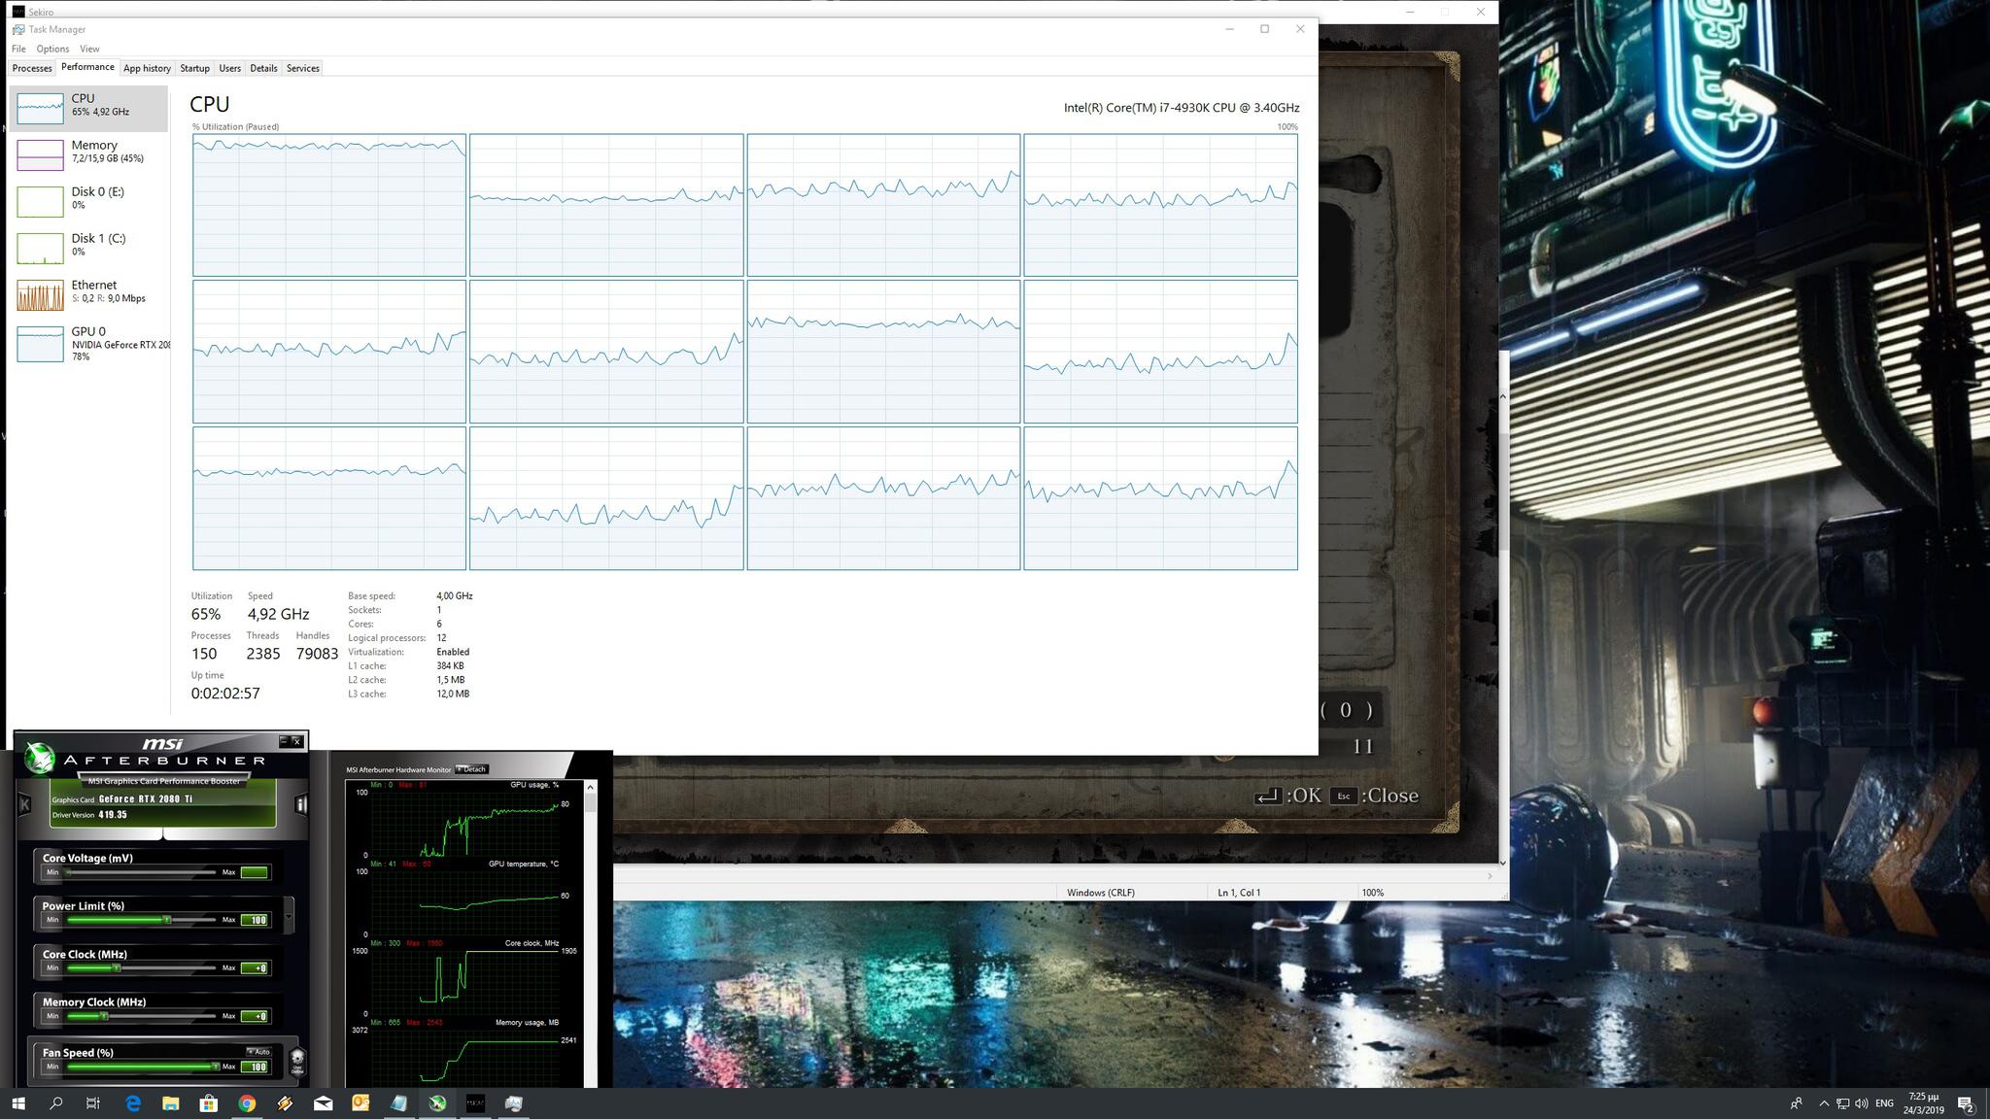This screenshot has width=1990, height=1119.
Task: Click the Core Clock slider handle
Action: pos(117,967)
